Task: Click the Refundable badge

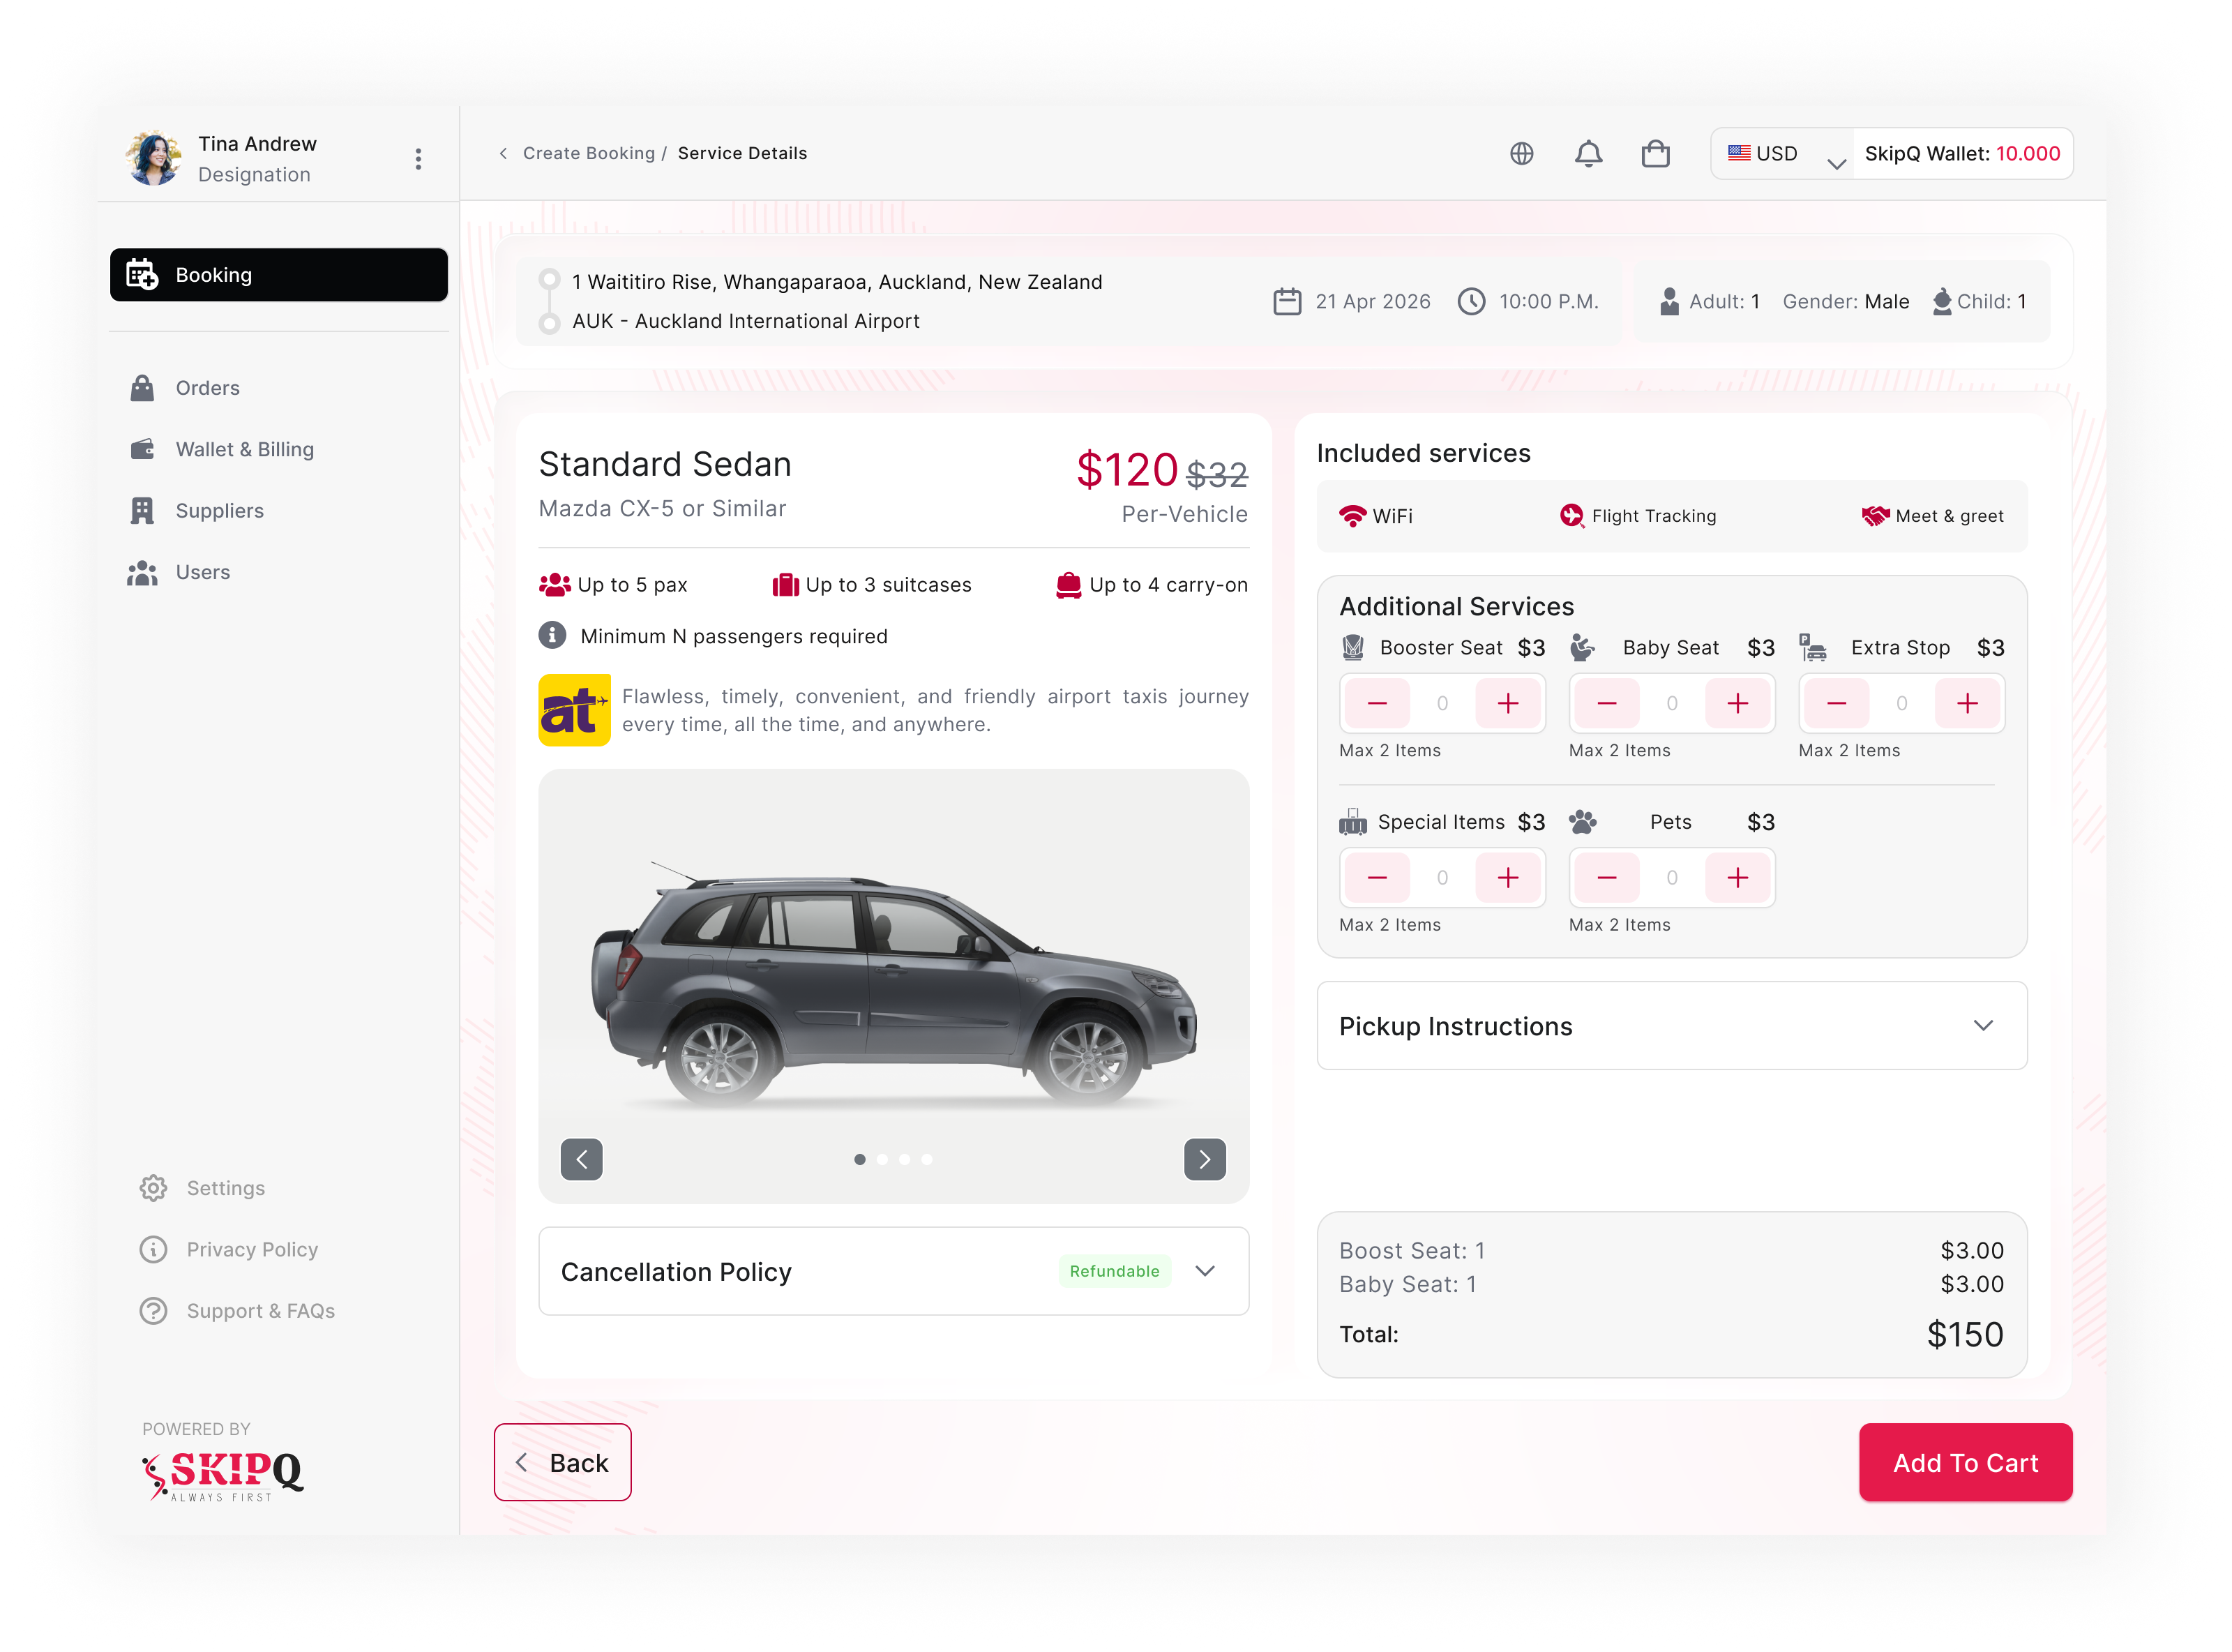Action: [x=1113, y=1270]
